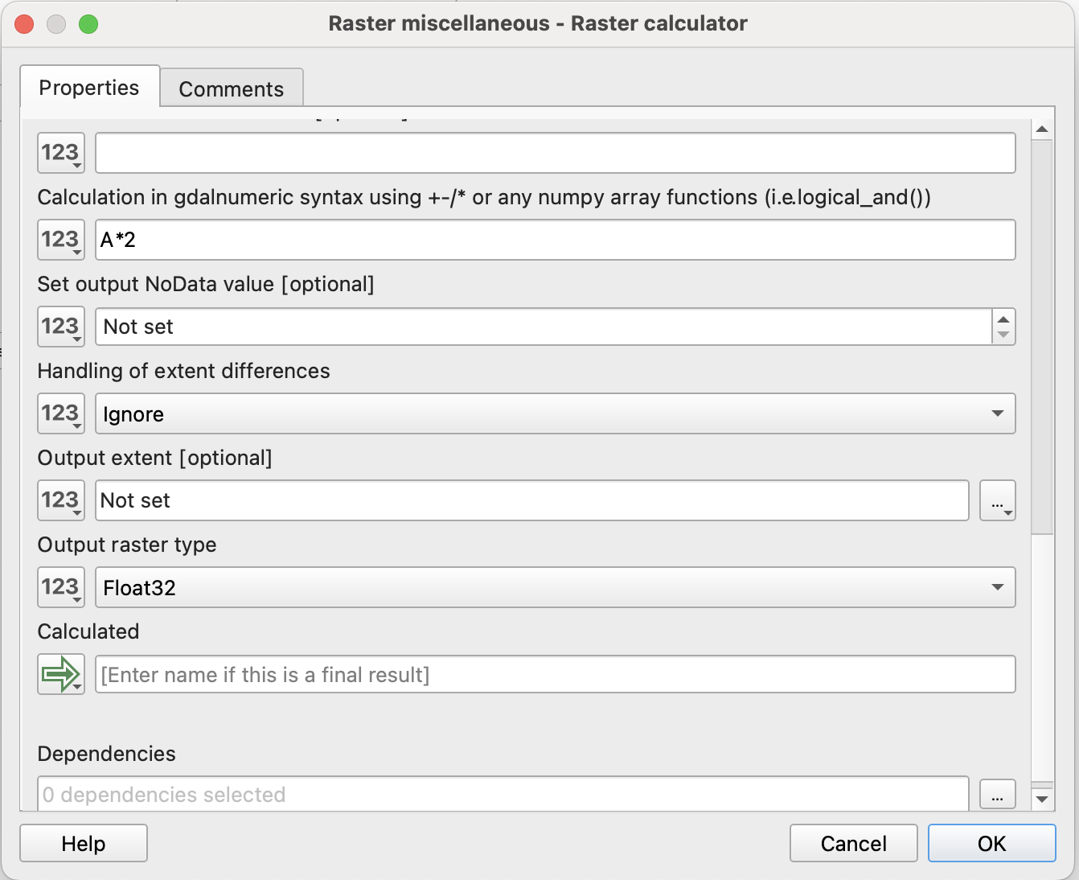1079x880 pixels.
Task: Open the Output extent browse '...' button
Action: pyautogui.click(x=997, y=500)
